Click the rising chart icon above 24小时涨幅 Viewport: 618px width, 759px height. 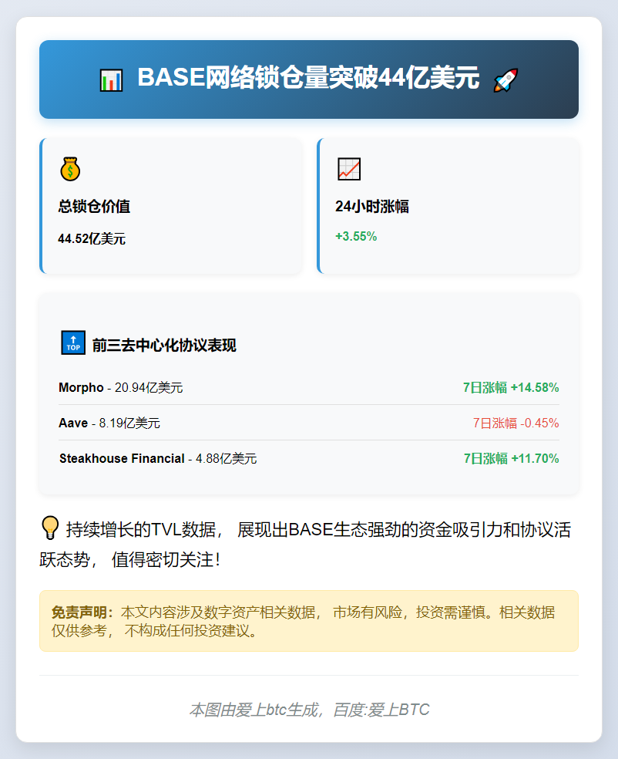click(x=348, y=168)
